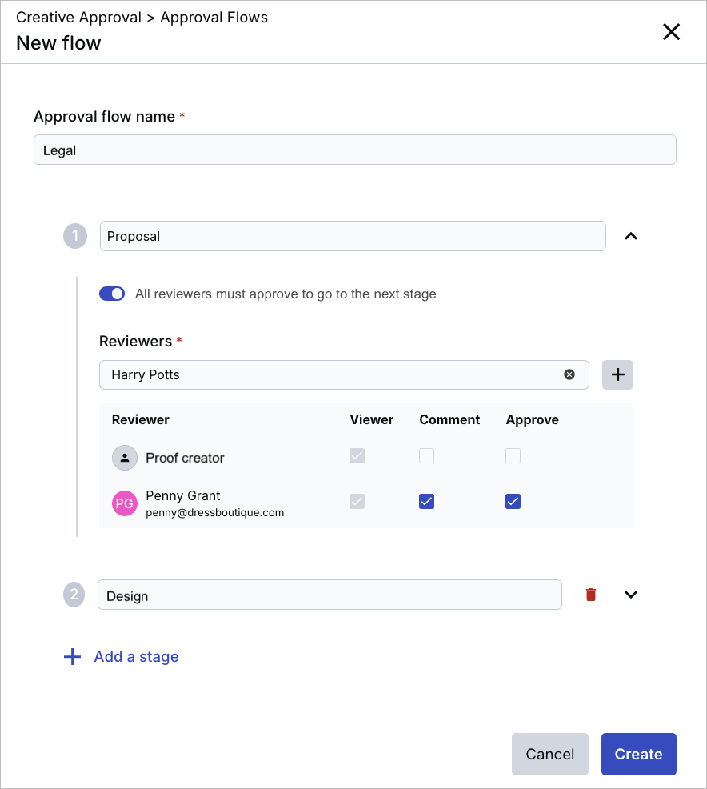Viewport: 707px width, 789px height.
Task: Add Harry Potts with the plus button
Action: 617,374
